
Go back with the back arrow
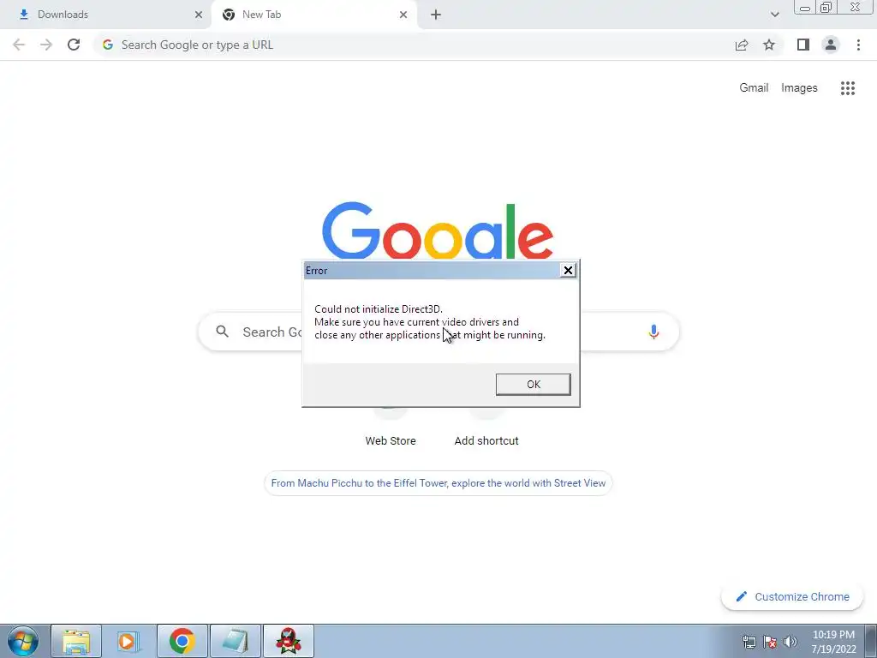(x=19, y=45)
